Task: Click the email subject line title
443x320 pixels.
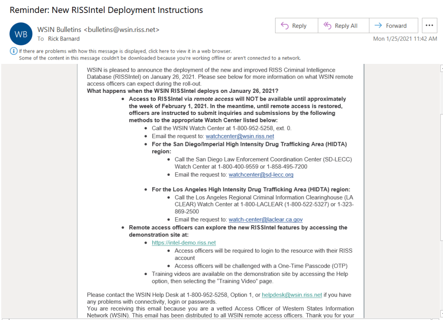Action: pyautogui.click(x=106, y=10)
